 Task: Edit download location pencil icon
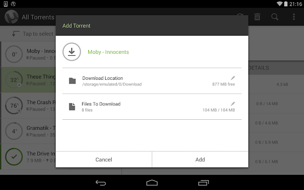[x=233, y=78]
